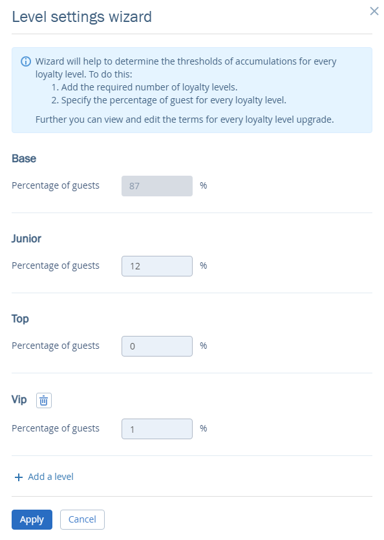The width and height of the screenshot is (384, 540).
Task: Focus the Top percentage field showing 0
Action: tap(157, 346)
